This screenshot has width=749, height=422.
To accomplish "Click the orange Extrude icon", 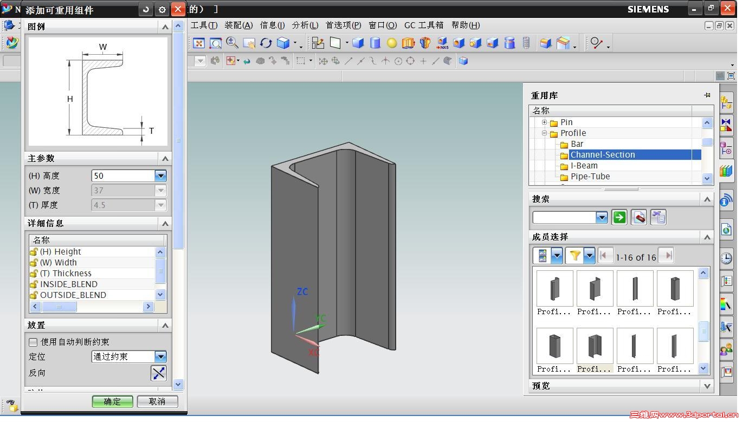I will point(408,43).
